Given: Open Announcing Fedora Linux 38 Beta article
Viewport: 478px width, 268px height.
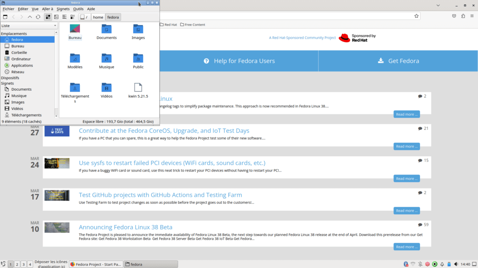Looking at the screenshot, I should point(125,227).
